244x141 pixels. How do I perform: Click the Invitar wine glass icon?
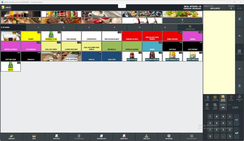tap(231, 98)
